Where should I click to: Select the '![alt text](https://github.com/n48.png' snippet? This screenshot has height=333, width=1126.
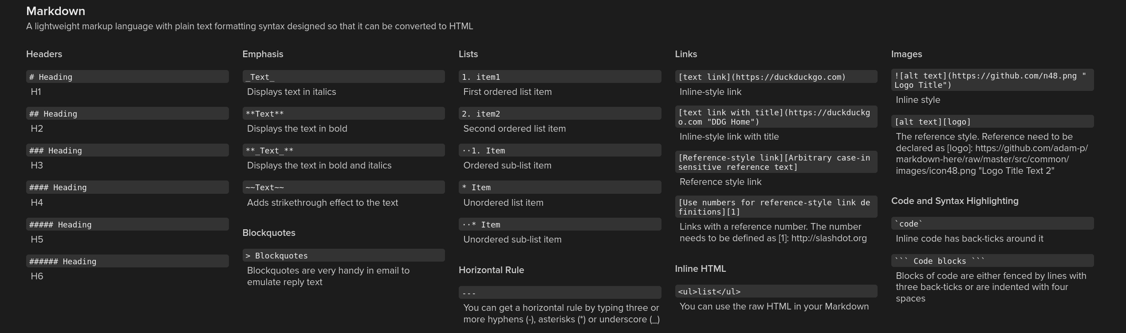tap(992, 80)
